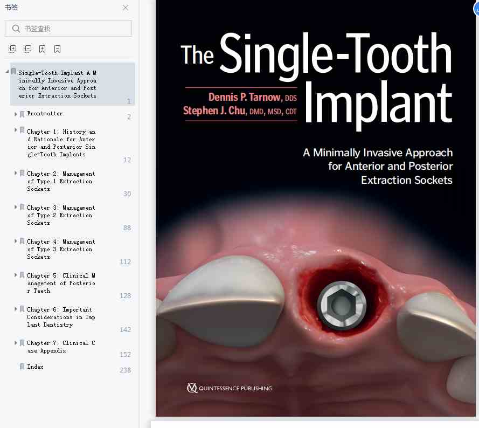
Task: Jump to Chapter 7: Clinical Case Appendix
Action: [x=61, y=347]
